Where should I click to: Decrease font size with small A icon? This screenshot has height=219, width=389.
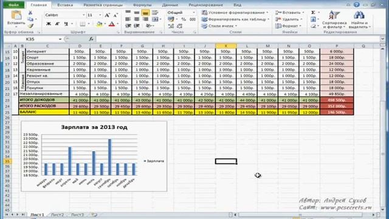(x=115, y=15)
